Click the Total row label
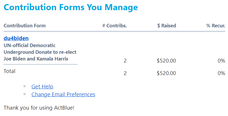The image size is (228, 116). pos(10,71)
